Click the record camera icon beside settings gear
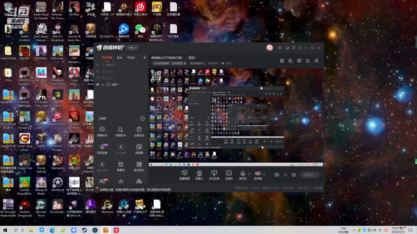The width and height of the screenshot is (417, 234). [277, 175]
